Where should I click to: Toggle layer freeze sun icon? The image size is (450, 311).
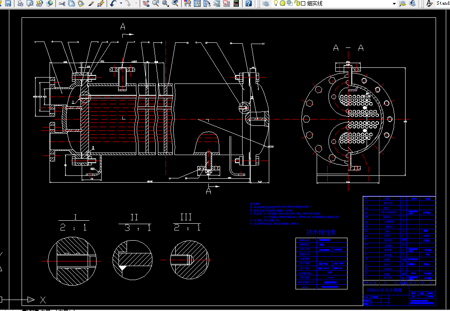coord(282,3)
